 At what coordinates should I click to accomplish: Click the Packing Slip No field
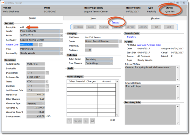(x=36, y=64)
